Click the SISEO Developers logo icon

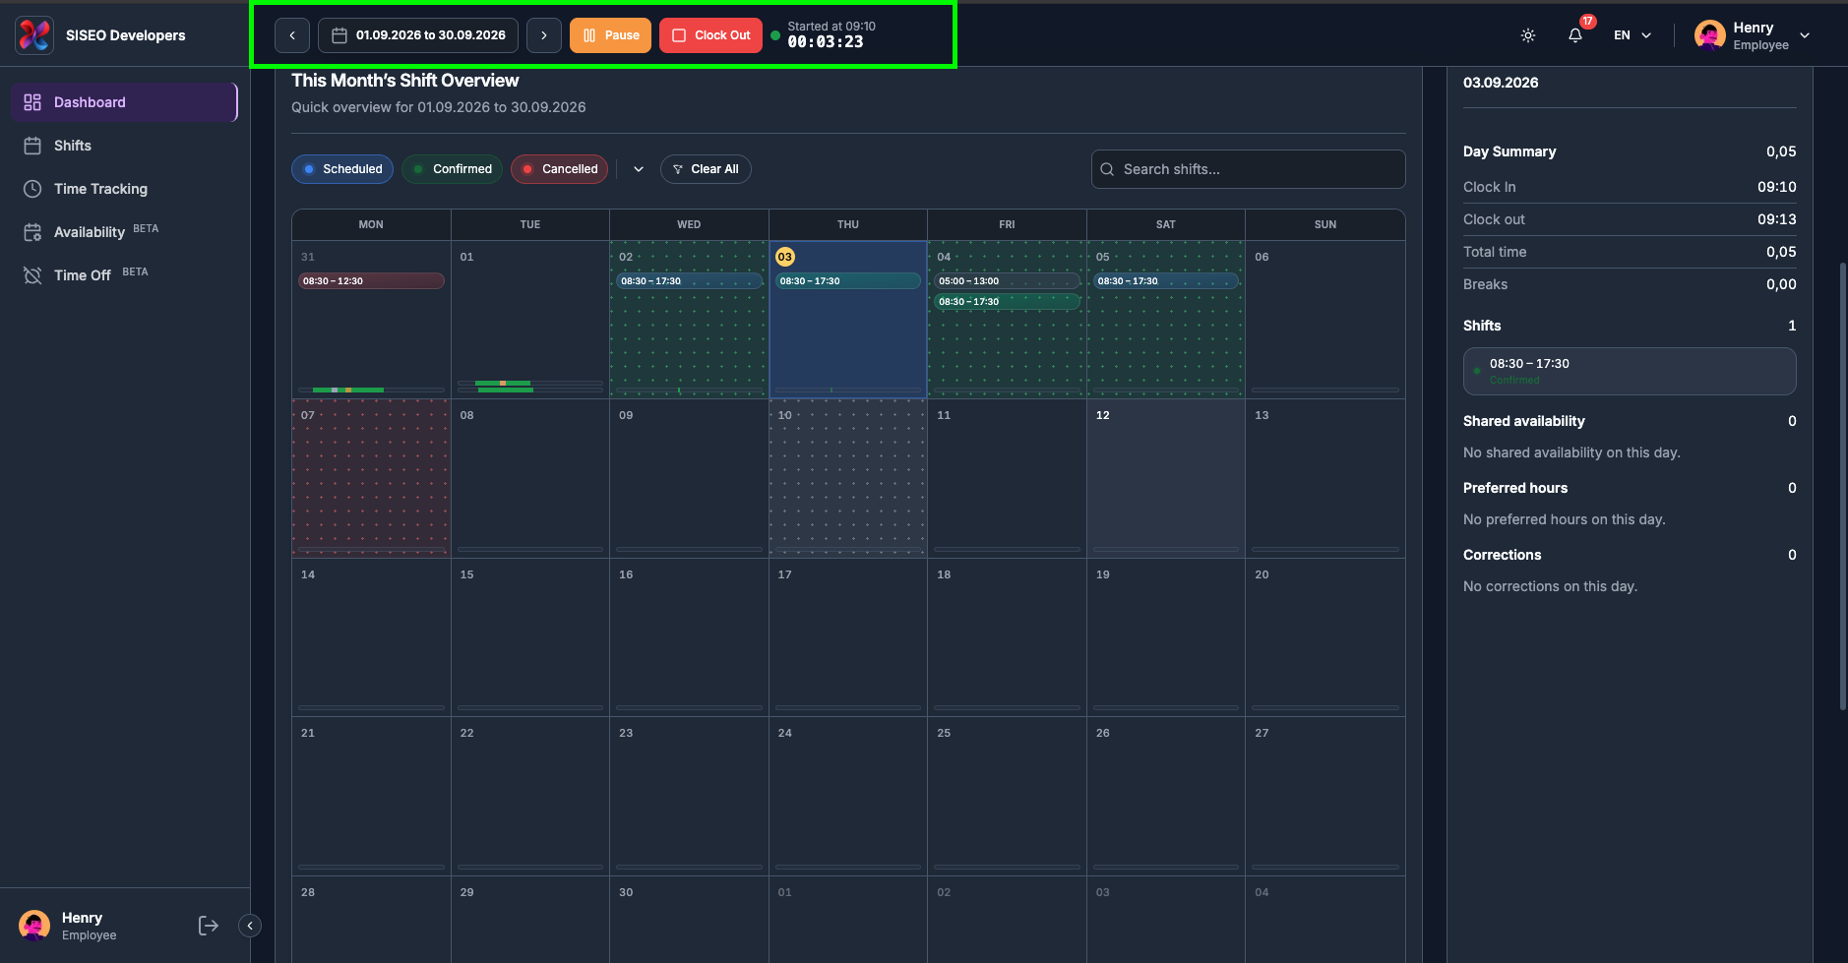click(x=34, y=35)
